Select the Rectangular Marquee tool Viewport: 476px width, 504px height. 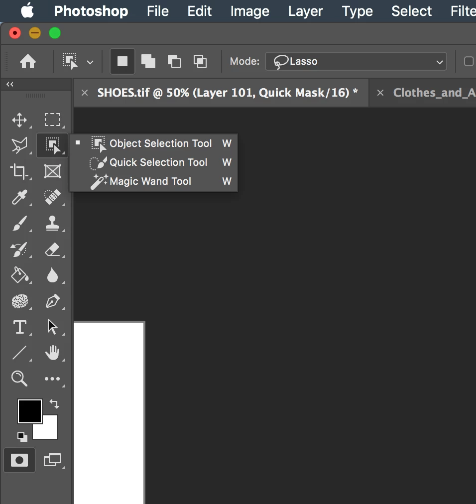click(x=52, y=120)
